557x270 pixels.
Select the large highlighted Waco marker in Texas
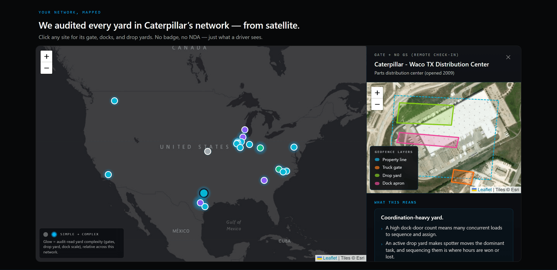204,193
